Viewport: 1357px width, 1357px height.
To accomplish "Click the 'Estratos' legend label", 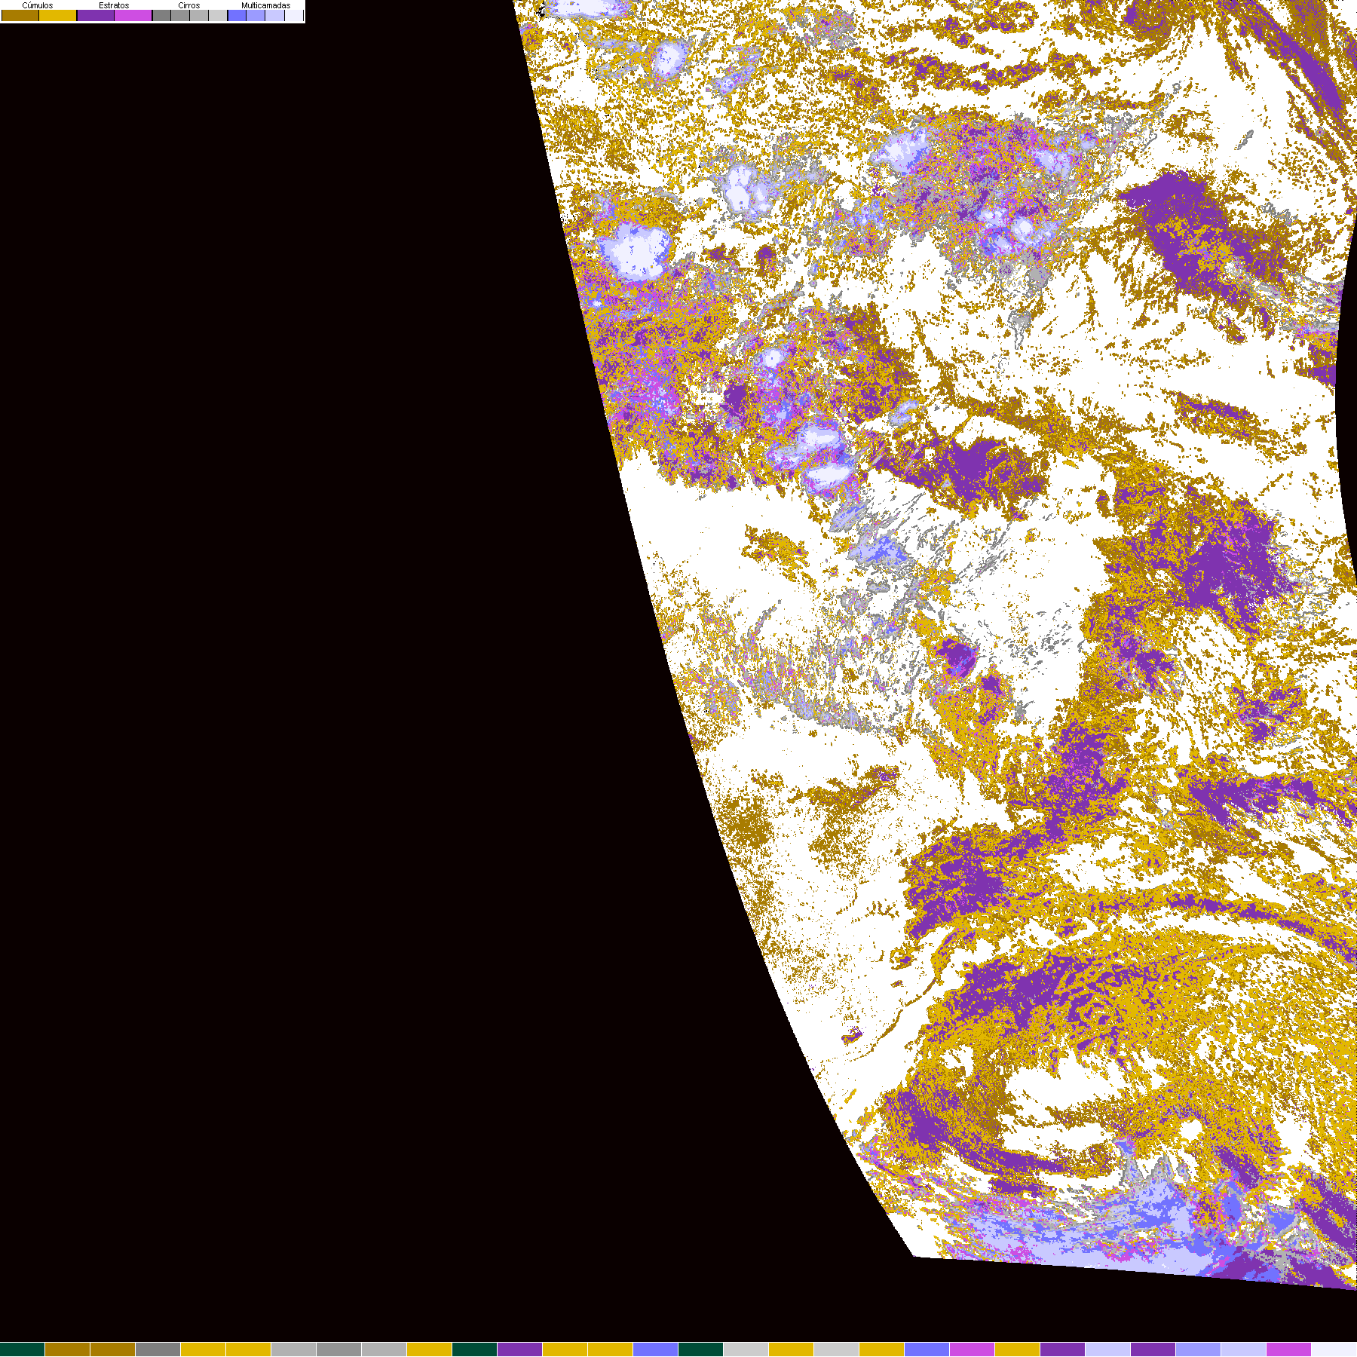I will [114, 5].
